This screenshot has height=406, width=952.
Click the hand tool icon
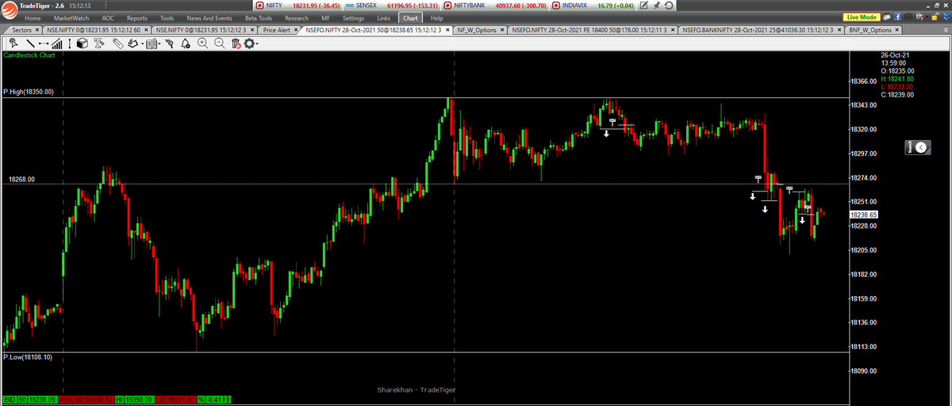tap(133, 44)
